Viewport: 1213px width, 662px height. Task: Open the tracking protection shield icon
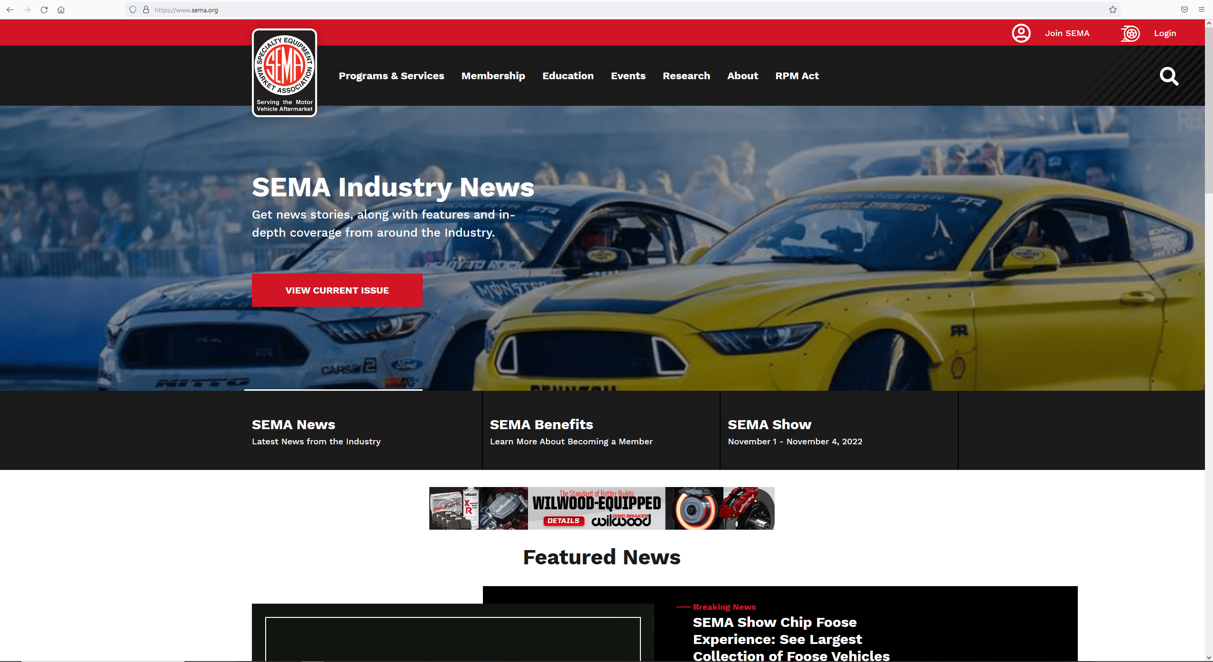(x=133, y=9)
